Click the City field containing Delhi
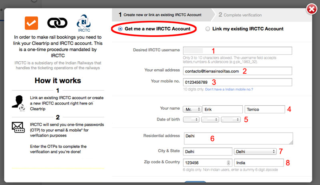This screenshot has height=185, width=320. (x=208, y=151)
